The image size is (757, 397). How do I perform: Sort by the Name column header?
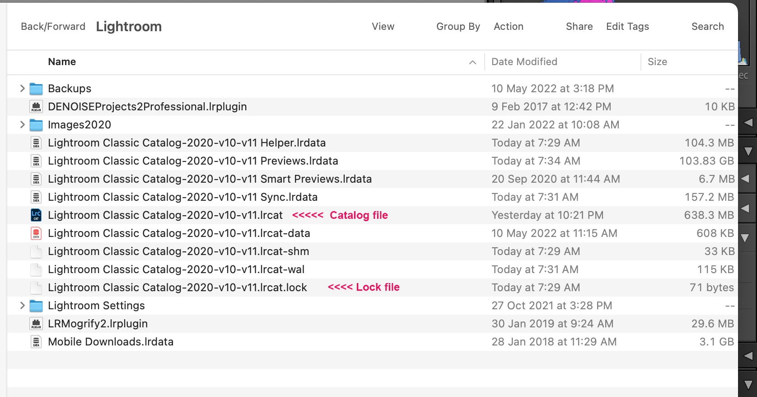[x=62, y=62]
